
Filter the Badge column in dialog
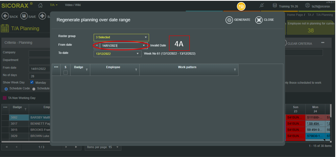(x=87, y=70)
